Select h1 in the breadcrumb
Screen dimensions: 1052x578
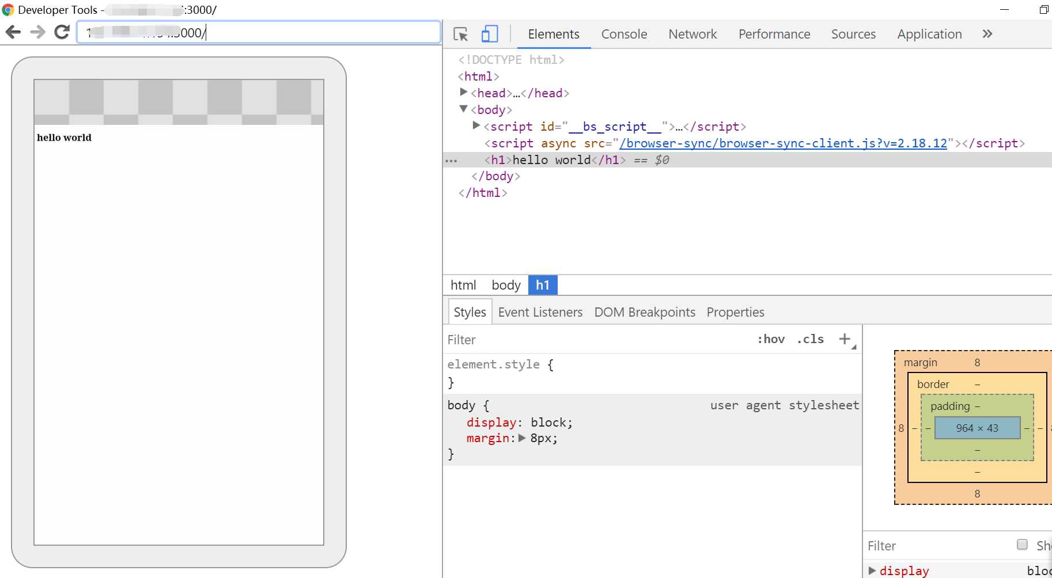(x=543, y=285)
